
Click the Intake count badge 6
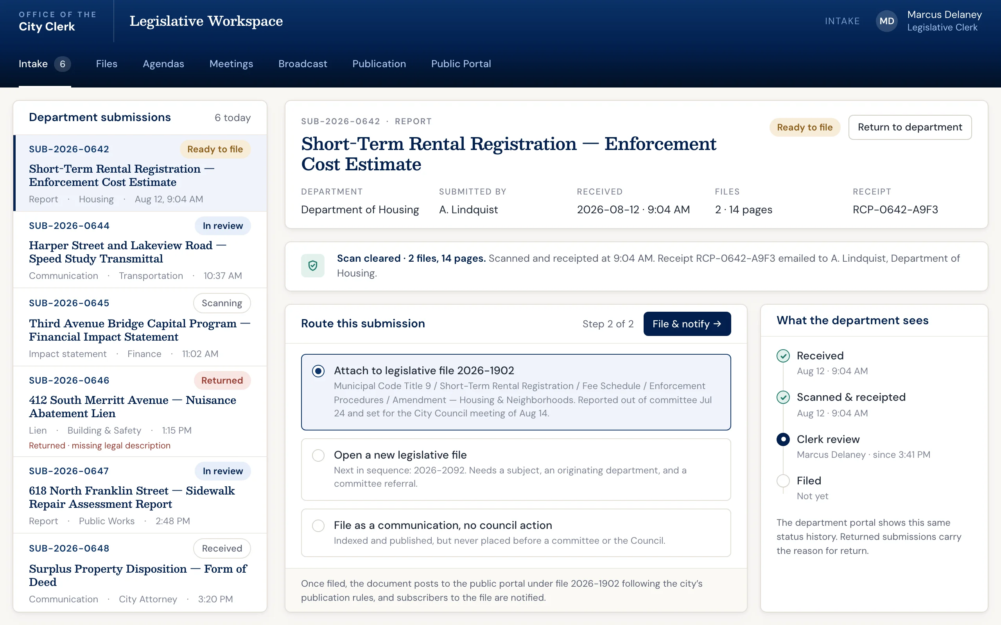(x=63, y=64)
